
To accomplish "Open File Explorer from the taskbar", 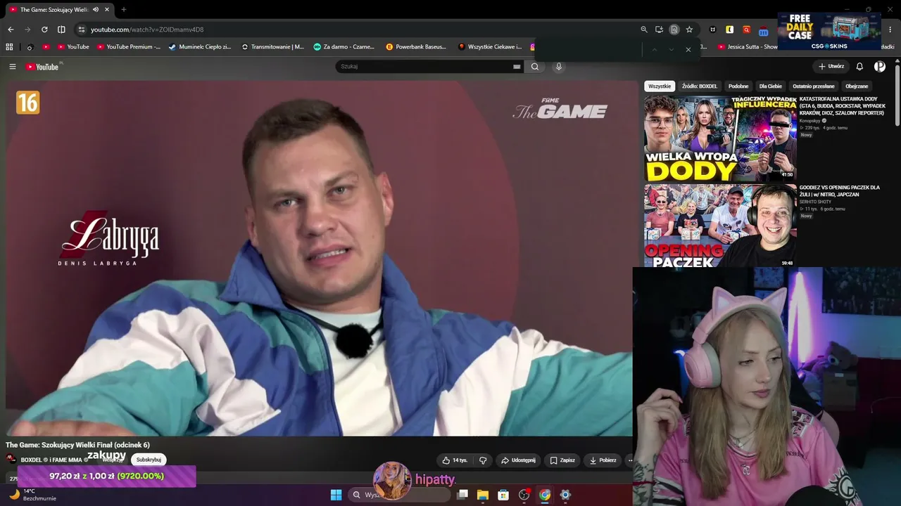I will [483, 495].
